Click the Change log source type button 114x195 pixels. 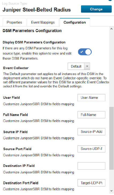coord(96,9)
